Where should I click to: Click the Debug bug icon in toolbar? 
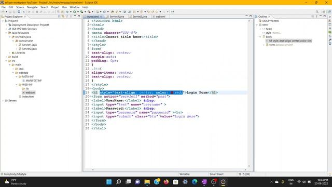coord(67,12)
